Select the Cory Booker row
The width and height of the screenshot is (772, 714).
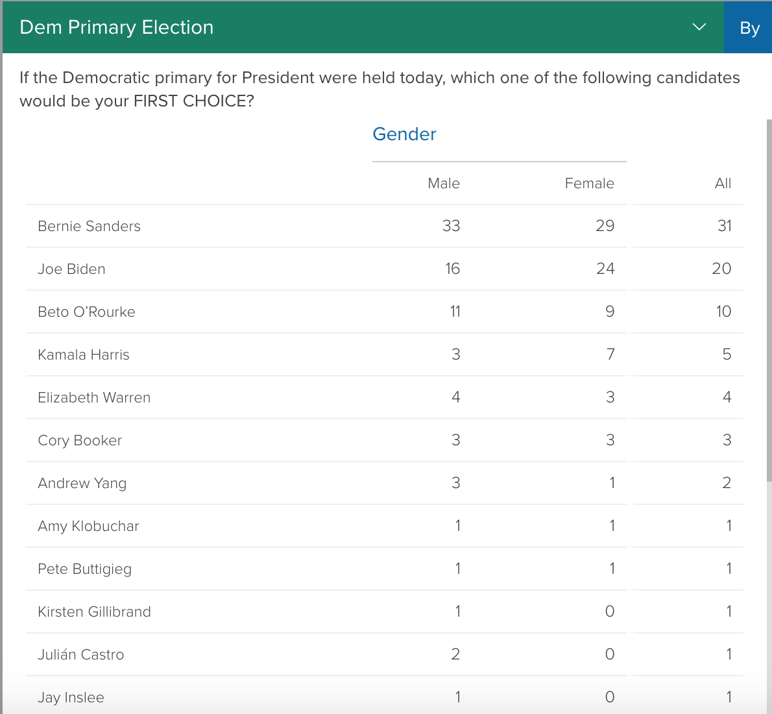pyautogui.click(x=79, y=440)
